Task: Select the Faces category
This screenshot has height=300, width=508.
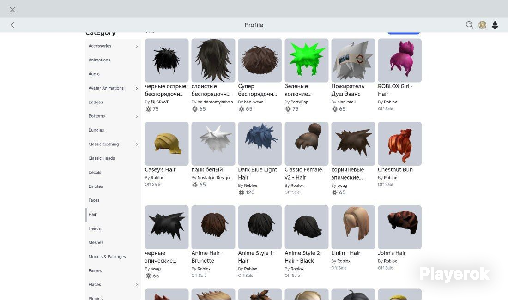Action: tap(94, 200)
